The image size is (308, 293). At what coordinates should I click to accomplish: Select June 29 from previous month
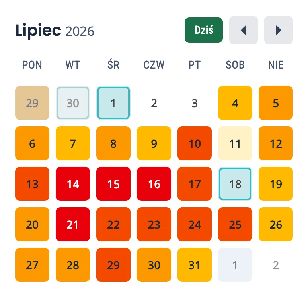(x=32, y=103)
